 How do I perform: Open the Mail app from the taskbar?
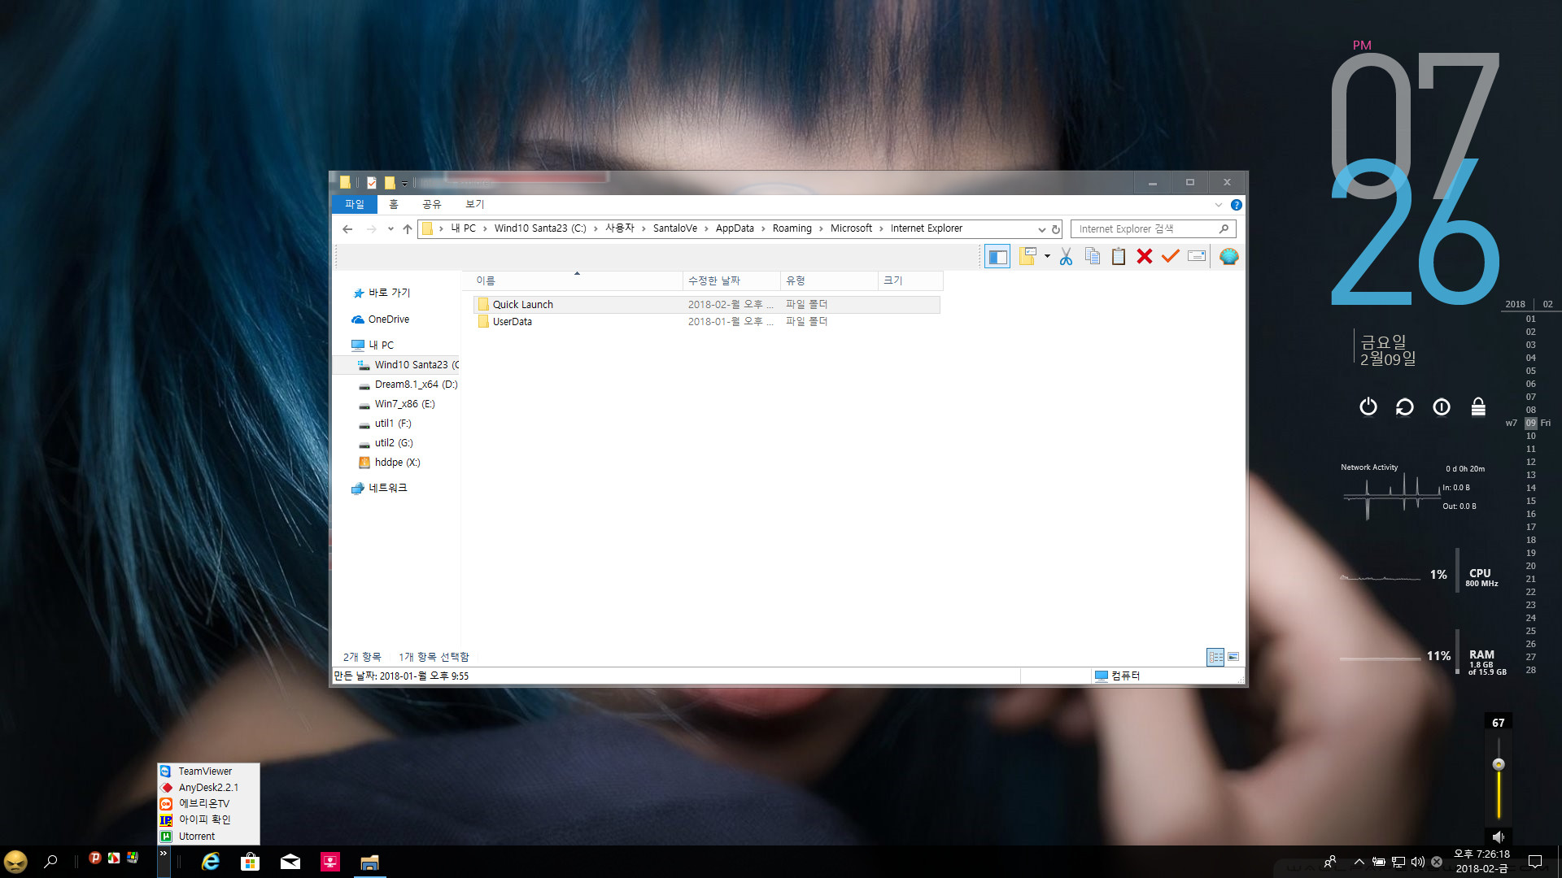(x=290, y=862)
